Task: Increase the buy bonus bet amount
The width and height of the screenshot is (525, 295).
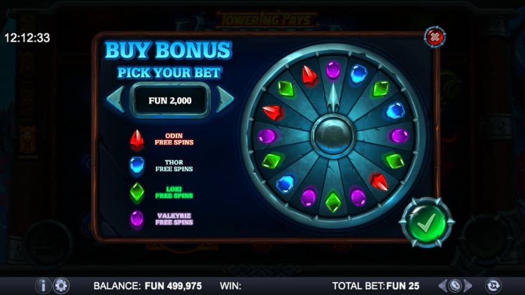Action: [x=225, y=100]
